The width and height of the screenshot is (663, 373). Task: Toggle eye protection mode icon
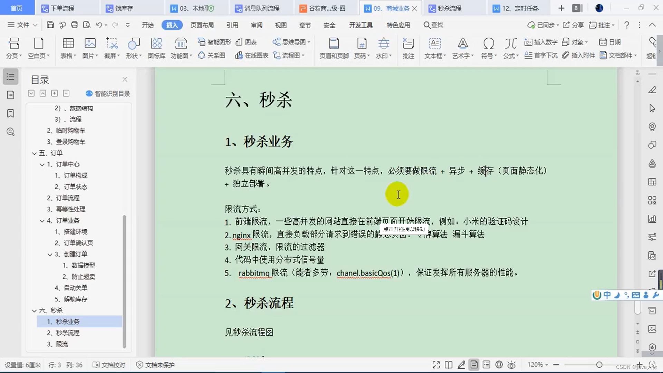click(511, 365)
